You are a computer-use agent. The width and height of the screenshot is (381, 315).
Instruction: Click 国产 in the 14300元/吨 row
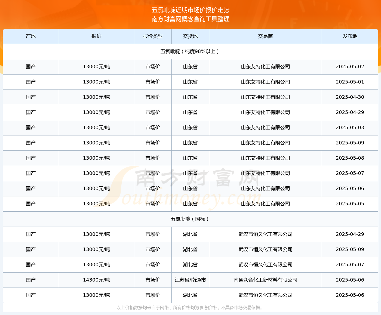(31, 280)
